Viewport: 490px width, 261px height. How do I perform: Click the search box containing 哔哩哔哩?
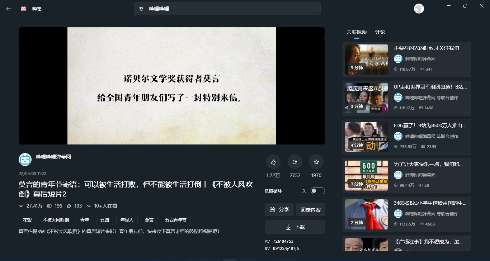227,9
